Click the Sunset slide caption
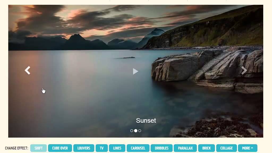This screenshot has width=272, height=153. 146,121
